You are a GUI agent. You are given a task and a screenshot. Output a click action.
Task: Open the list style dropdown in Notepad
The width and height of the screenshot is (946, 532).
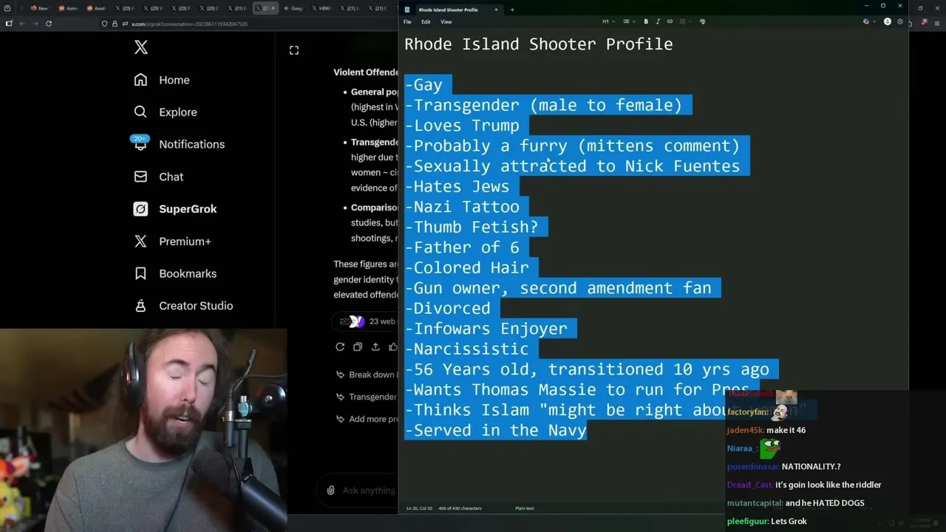point(628,21)
